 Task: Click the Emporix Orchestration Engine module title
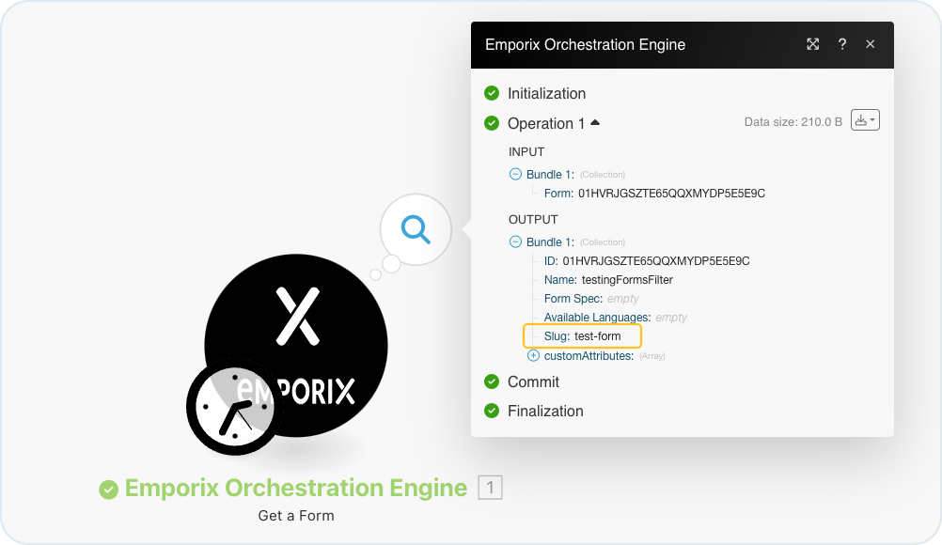[x=296, y=488]
